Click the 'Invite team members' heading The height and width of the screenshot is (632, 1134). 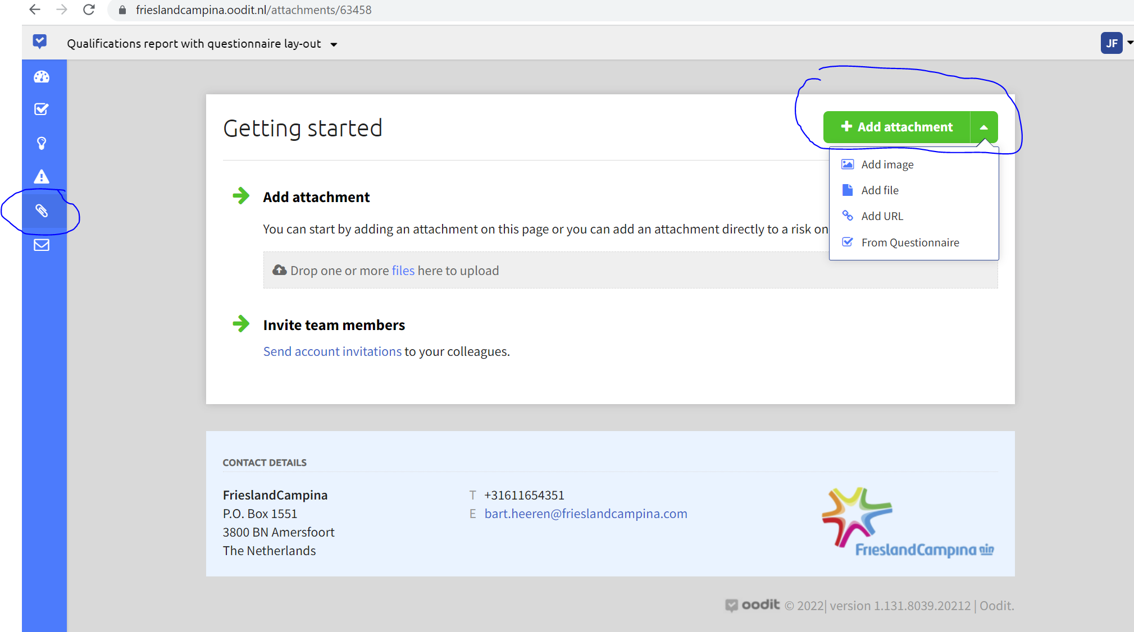click(x=334, y=325)
